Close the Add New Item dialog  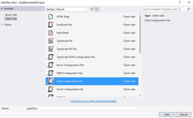click(x=189, y=3)
